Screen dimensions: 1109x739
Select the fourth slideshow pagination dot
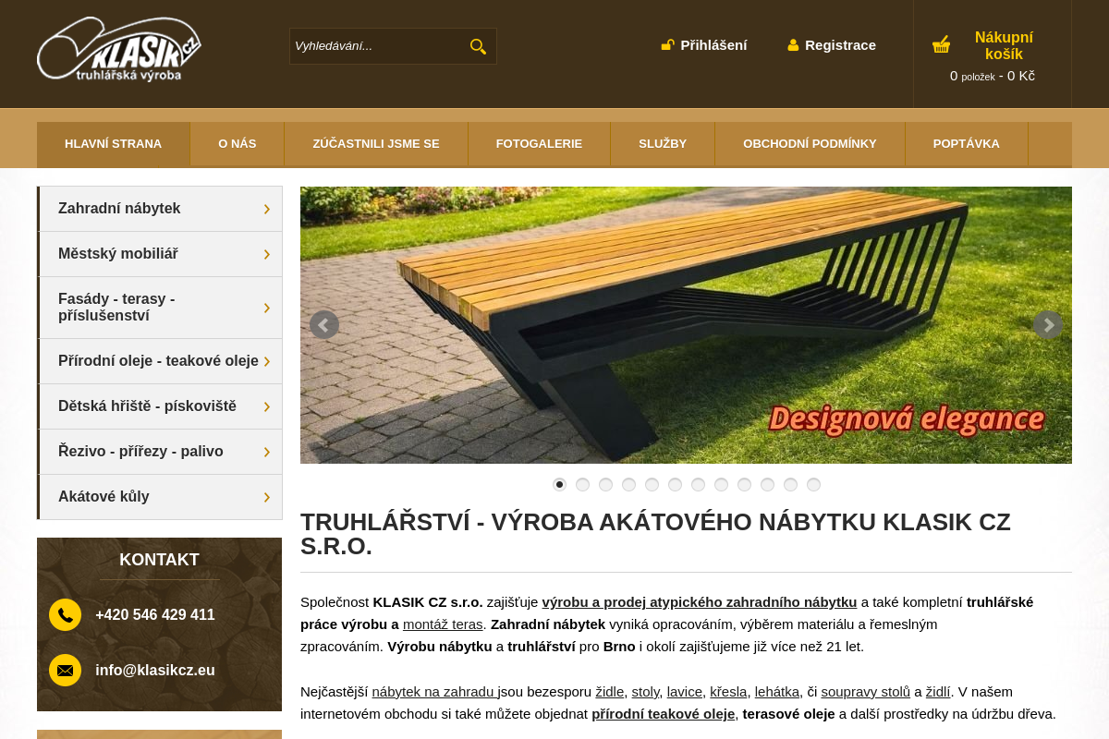point(628,484)
